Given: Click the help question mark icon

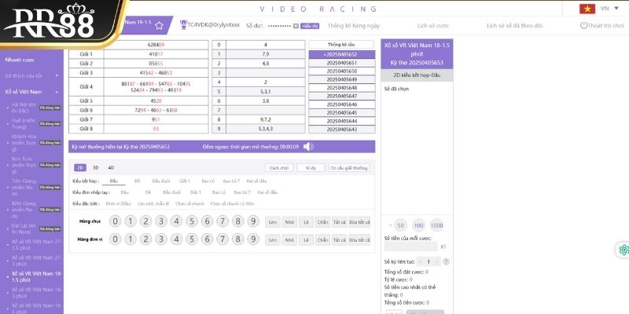Looking at the screenshot, I should click(x=446, y=261).
